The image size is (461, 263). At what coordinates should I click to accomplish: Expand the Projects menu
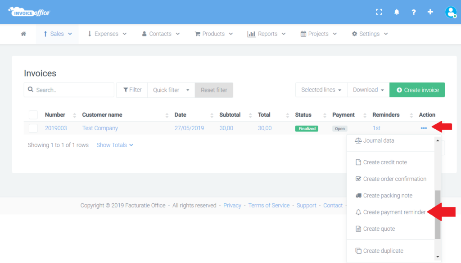click(x=318, y=34)
